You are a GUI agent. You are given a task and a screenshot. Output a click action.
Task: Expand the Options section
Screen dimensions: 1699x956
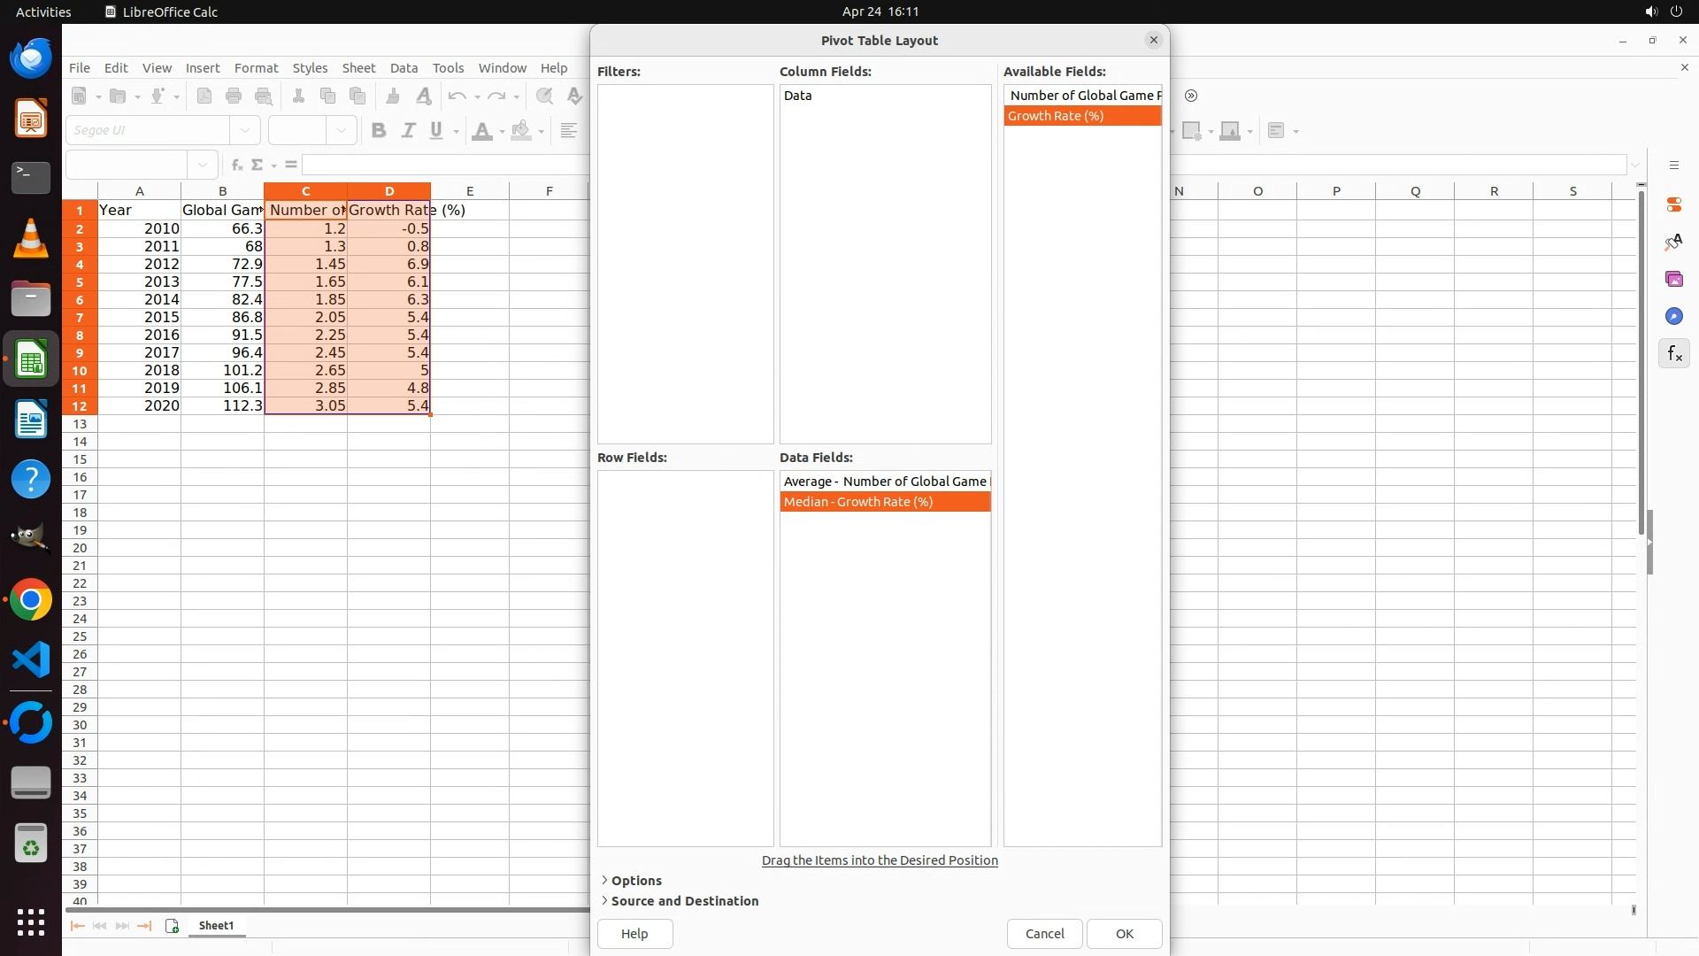click(635, 881)
